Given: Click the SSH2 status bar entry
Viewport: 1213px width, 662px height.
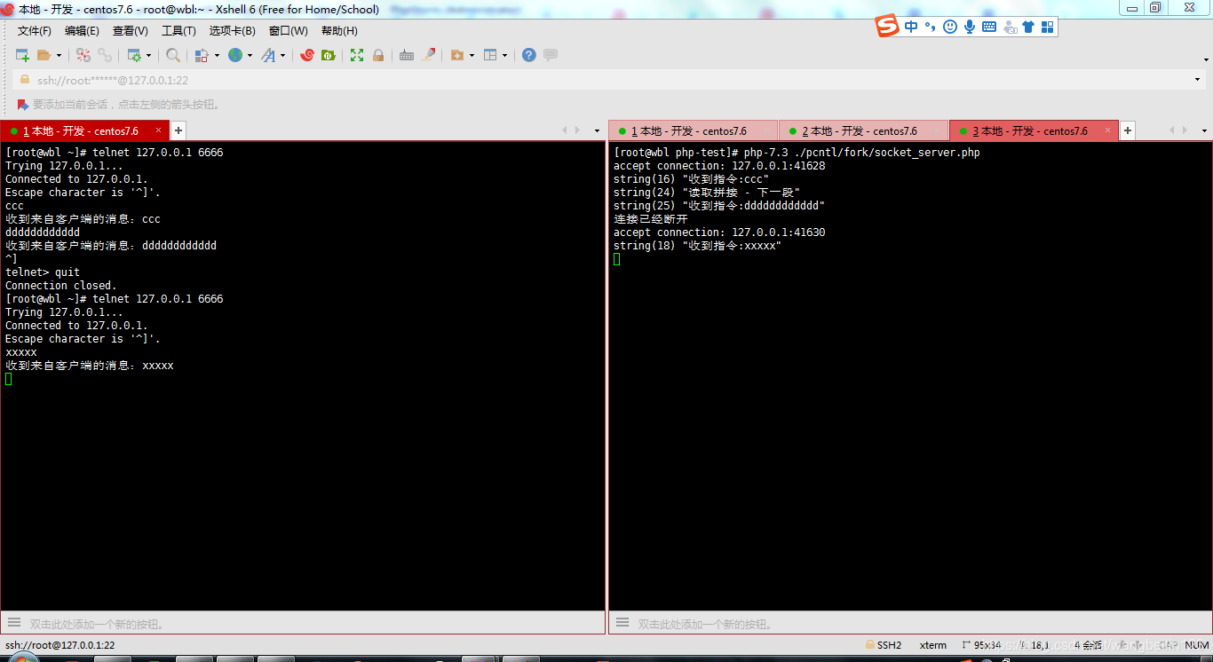Looking at the screenshot, I should tap(884, 645).
